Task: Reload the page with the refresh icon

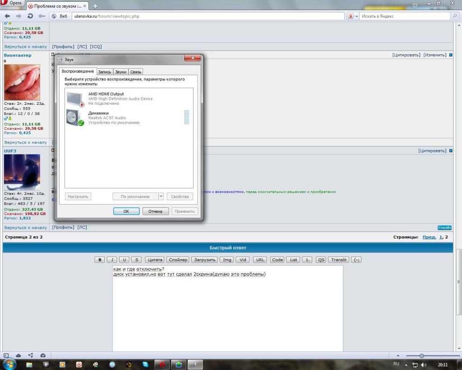Action: pyautogui.click(x=30, y=16)
